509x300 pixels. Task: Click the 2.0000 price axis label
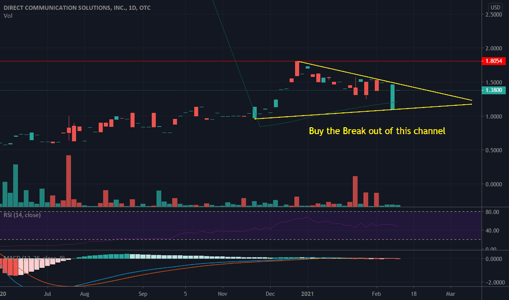pos(494,49)
